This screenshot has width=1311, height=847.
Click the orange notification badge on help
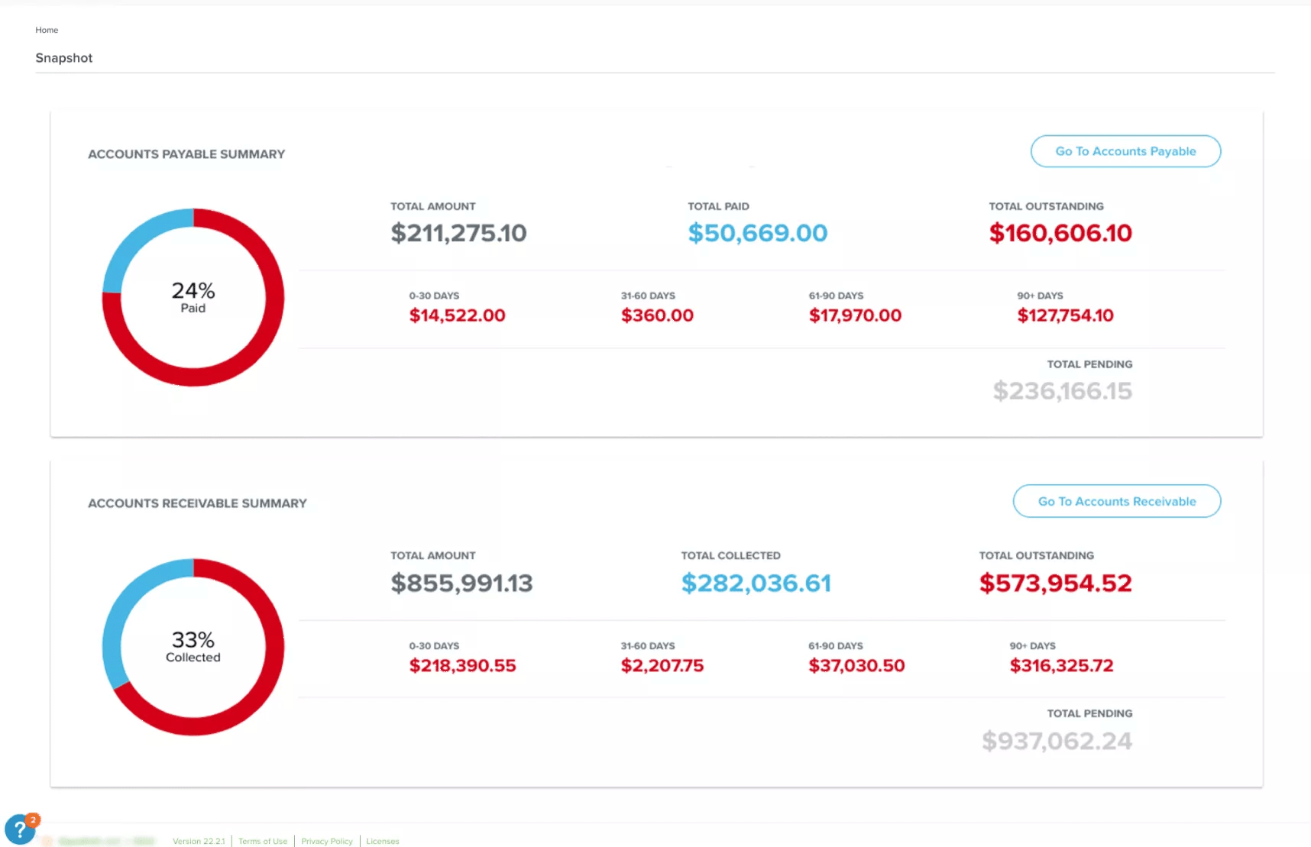33,820
